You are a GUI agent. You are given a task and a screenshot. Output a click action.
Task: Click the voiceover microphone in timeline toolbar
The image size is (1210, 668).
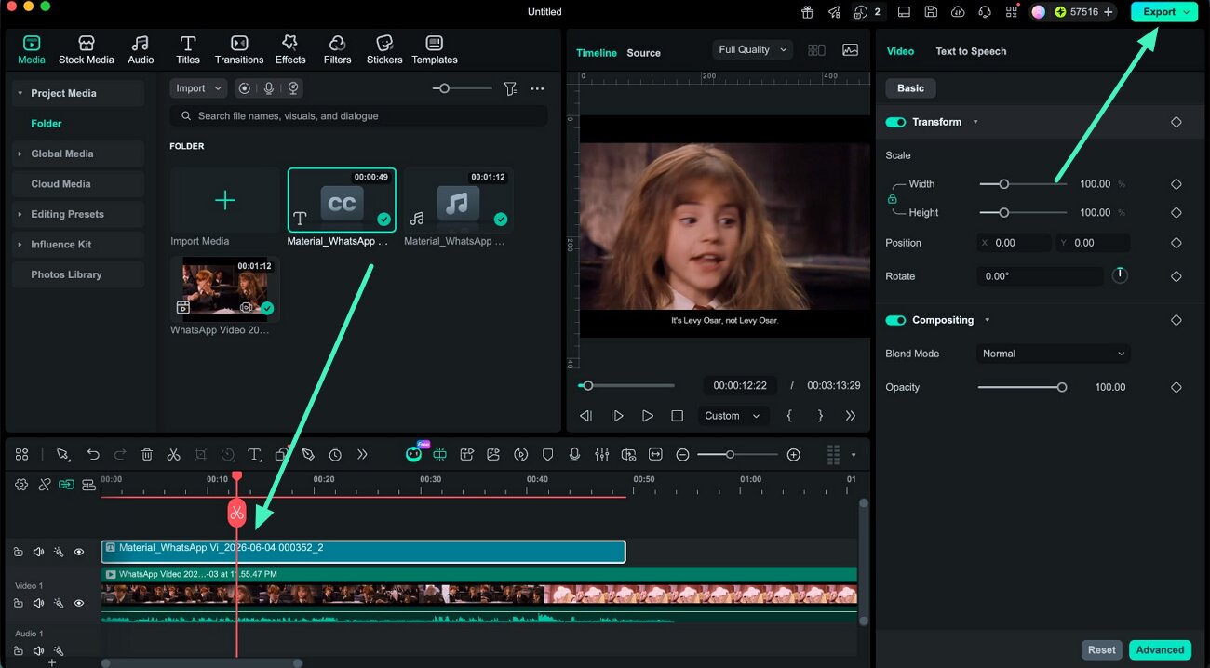[575, 454]
